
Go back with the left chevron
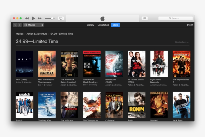(x=15, y=25)
